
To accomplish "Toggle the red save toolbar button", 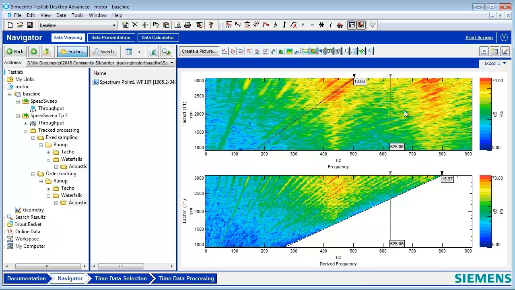I will click(361, 25).
